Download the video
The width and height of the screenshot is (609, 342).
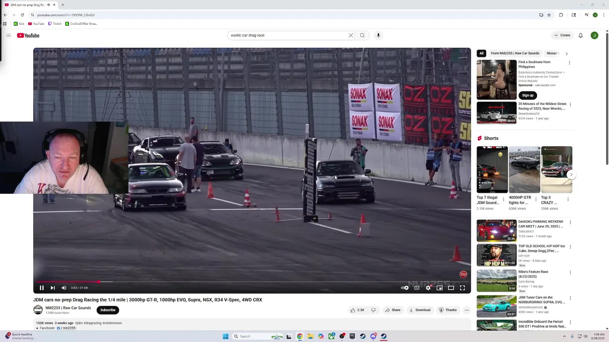420,310
